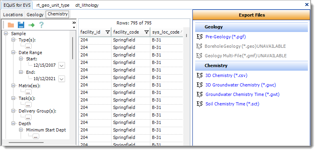The width and height of the screenshot is (317, 152).
Task: Click the ES icon beside 3D Groundwater Chemistry
Action: click(200, 85)
